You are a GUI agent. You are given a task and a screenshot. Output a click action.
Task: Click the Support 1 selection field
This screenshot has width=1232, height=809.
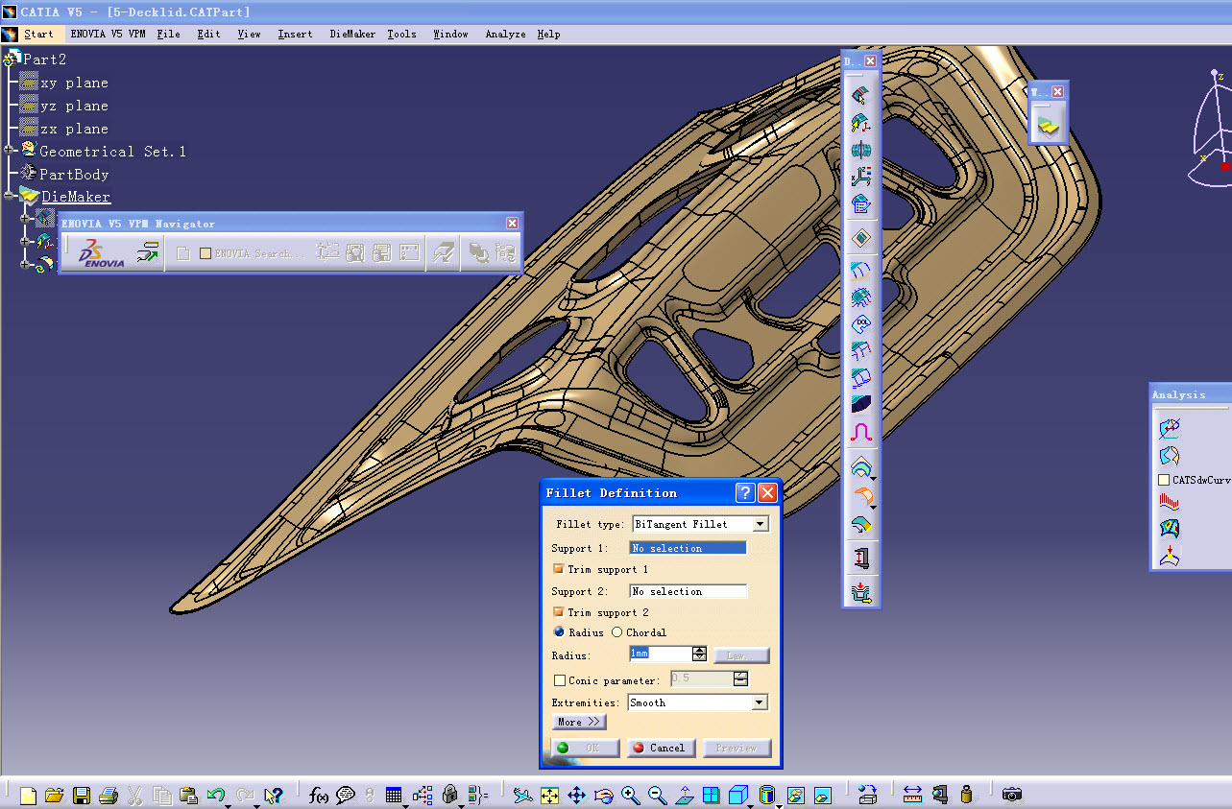pyautogui.click(x=688, y=548)
